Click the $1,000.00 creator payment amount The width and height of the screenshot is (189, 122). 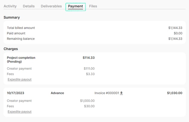87,101
